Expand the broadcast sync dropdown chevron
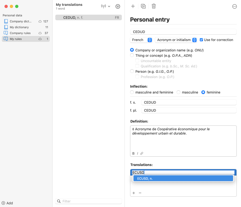The width and height of the screenshot is (241, 207). (109, 6)
